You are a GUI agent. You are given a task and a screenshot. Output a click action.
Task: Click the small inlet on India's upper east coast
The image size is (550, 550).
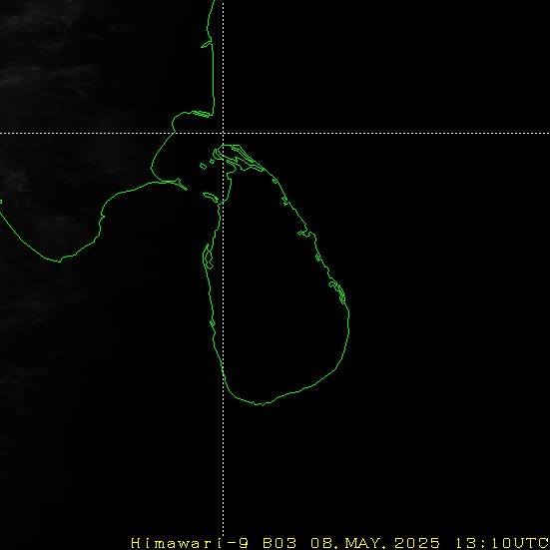point(207,45)
